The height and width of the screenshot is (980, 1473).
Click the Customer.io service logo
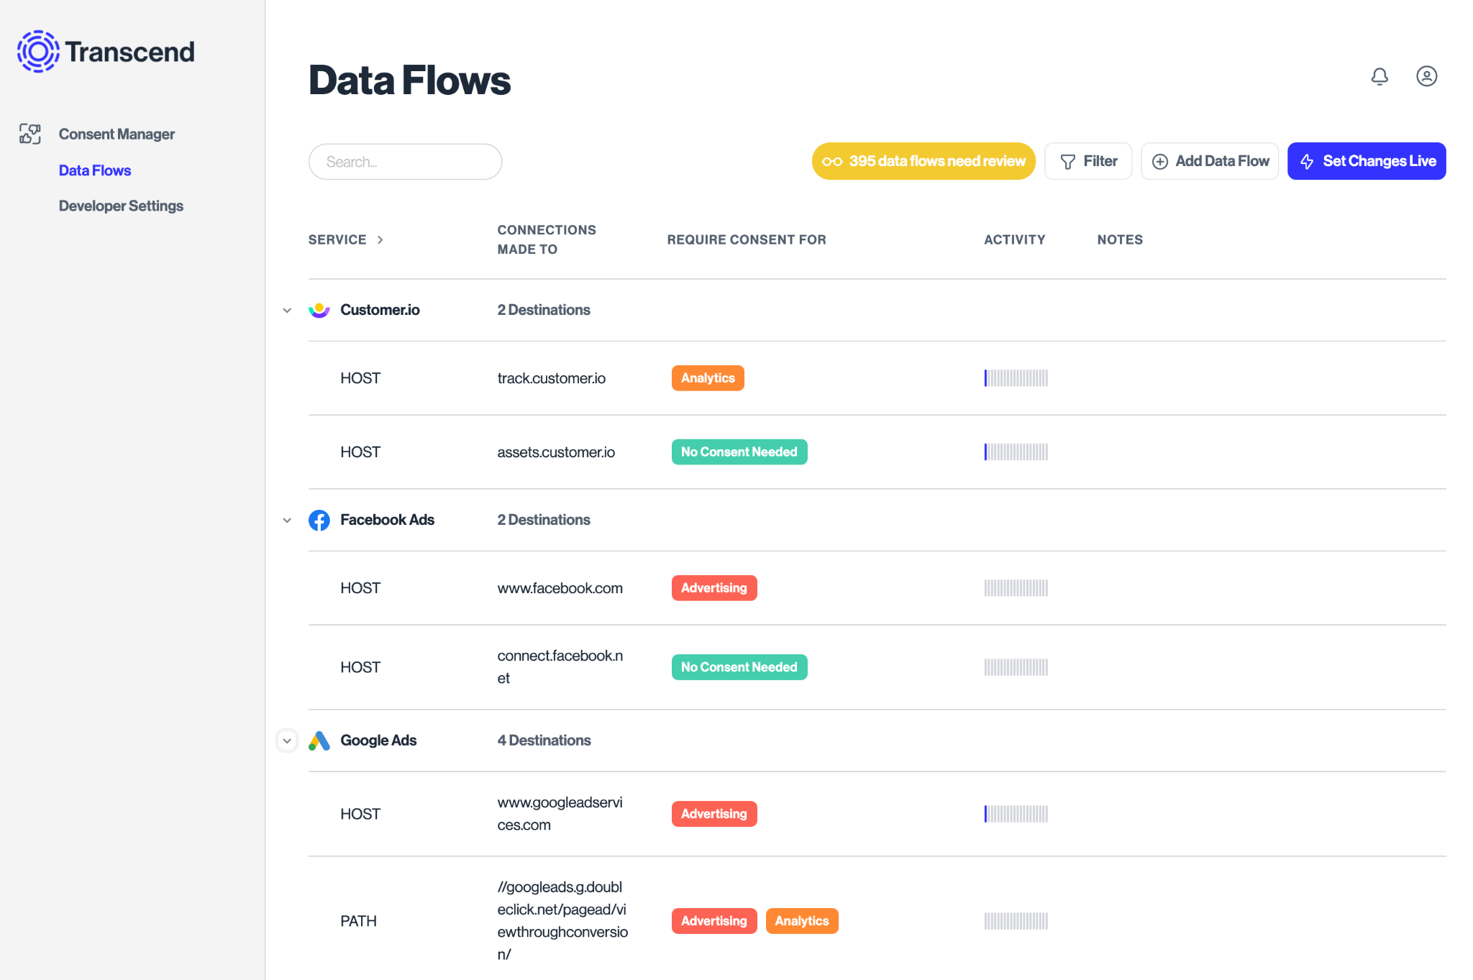(x=319, y=310)
